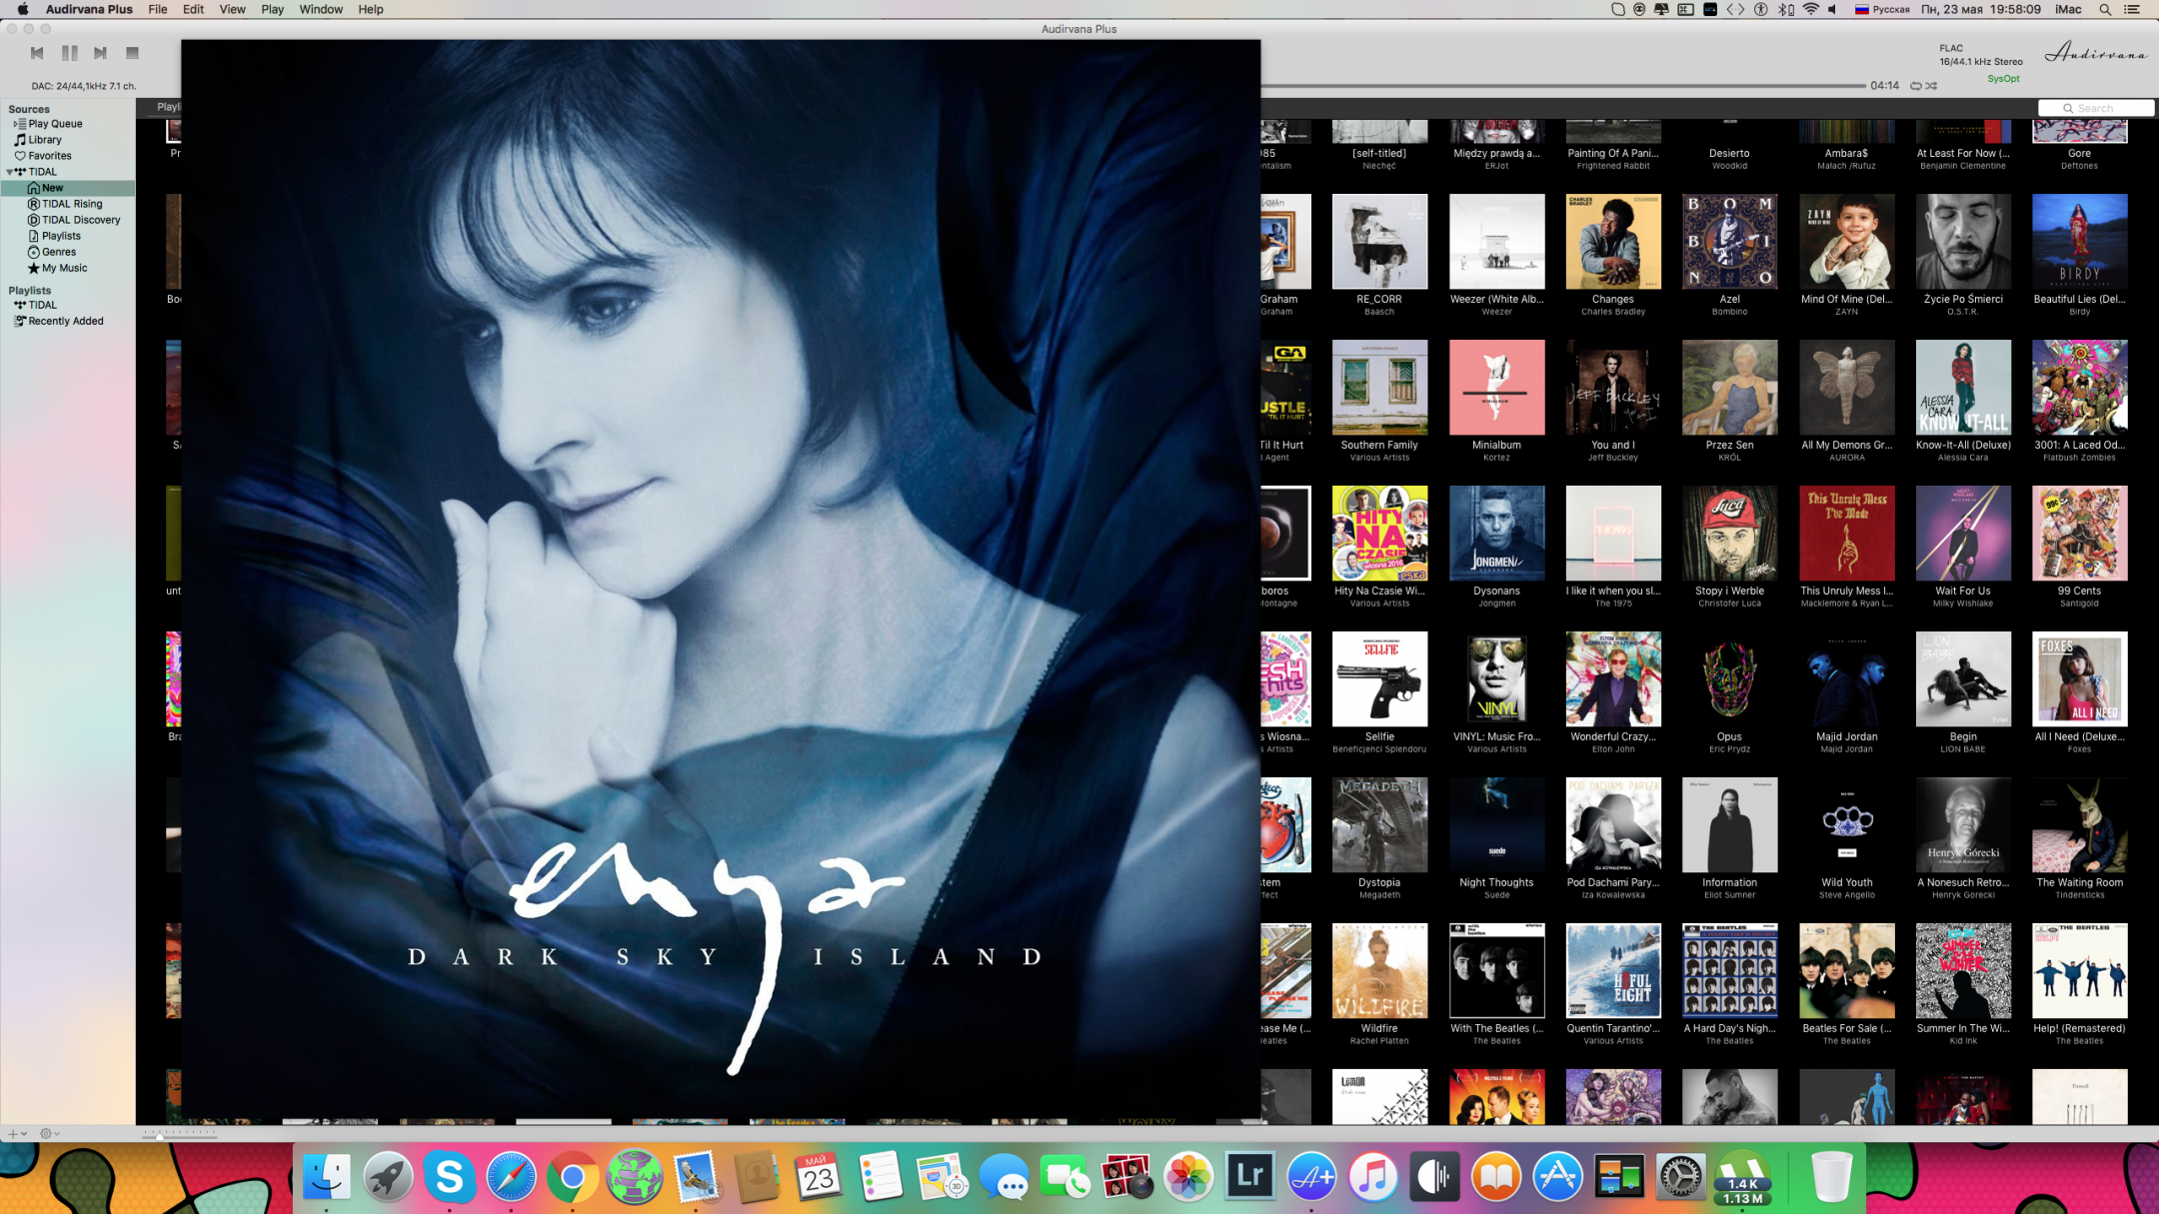This screenshot has width=2159, height=1214.
Task: Open Night Thoughts album by Suede
Action: [1496, 825]
